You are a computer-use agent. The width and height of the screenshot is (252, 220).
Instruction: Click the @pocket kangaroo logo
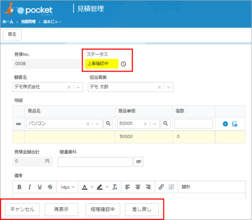[28, 9]
